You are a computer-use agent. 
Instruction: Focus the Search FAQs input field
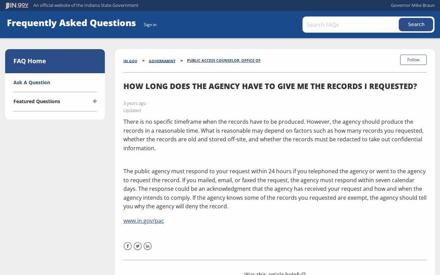point(351,25)
